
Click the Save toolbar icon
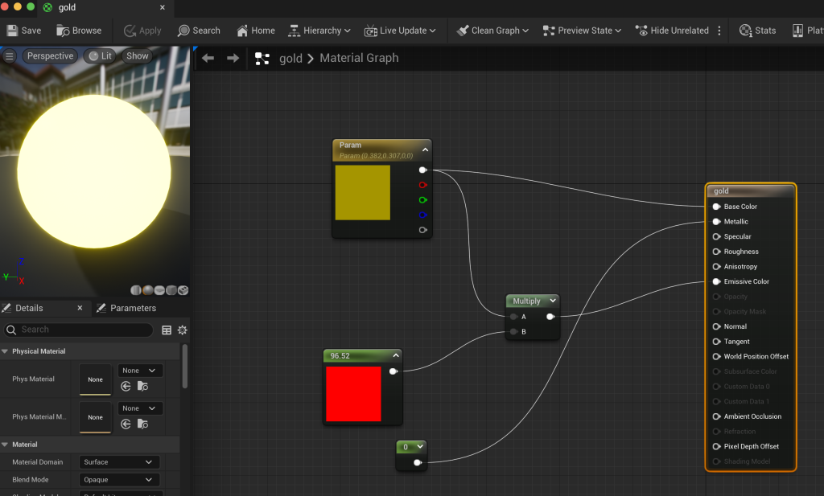(24, 31)
